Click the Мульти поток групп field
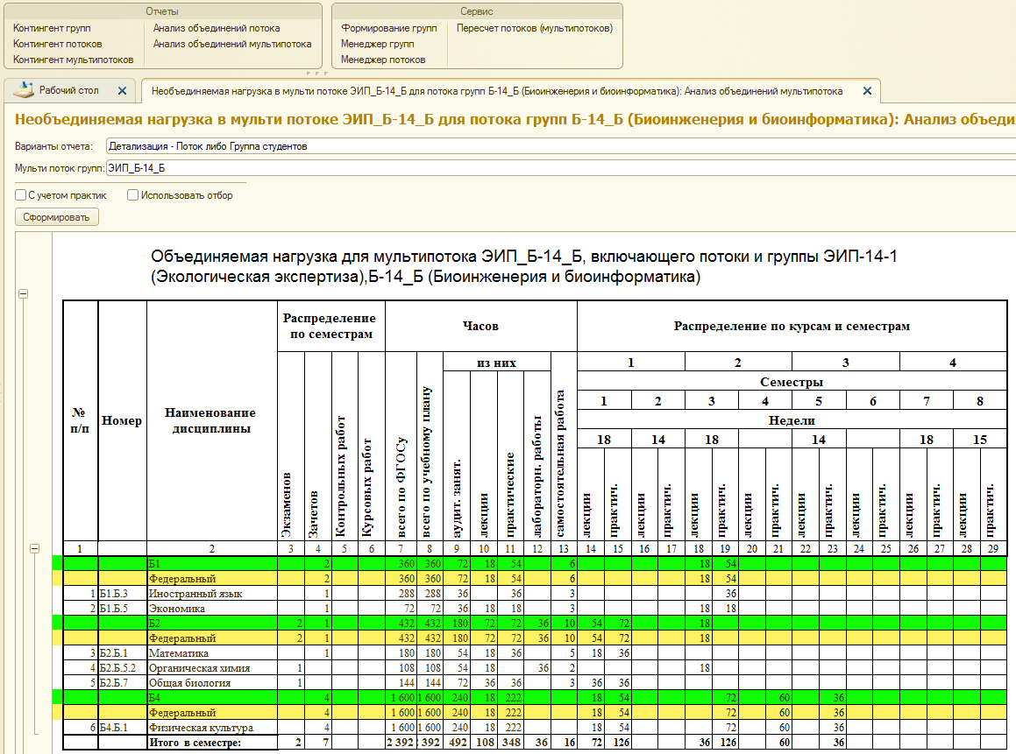Image resolution: width=1016 pixels, height=754 pixels. click(x=561, y=168)
